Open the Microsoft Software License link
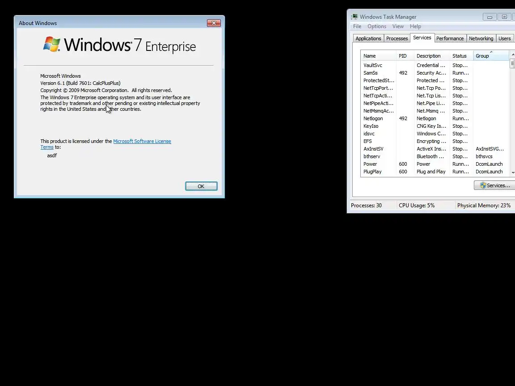Viewport: 515px width, 386px height. pos(142,141)
